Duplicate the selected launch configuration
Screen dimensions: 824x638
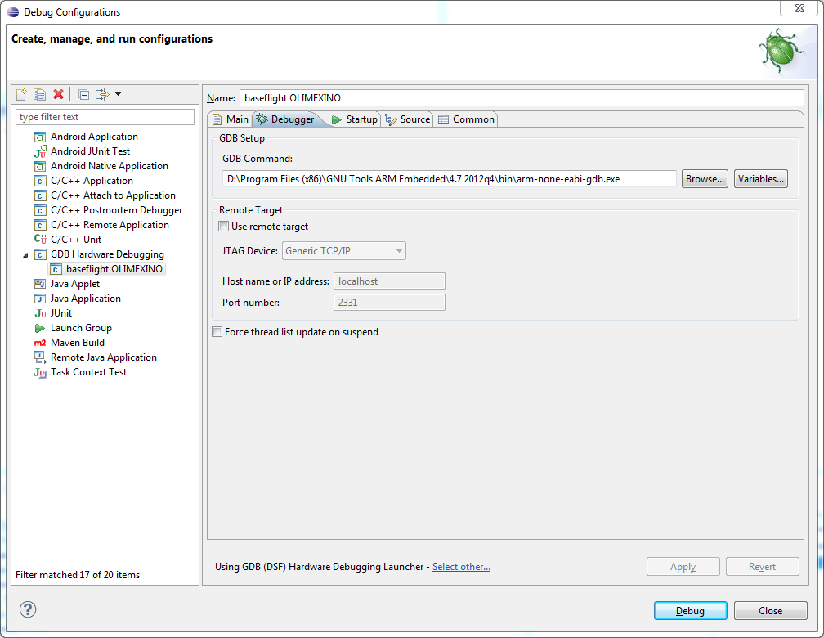coord(39,94)
